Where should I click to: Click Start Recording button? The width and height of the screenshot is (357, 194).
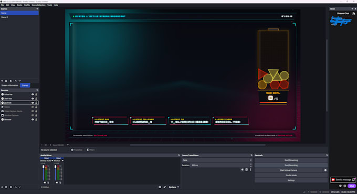291,165
